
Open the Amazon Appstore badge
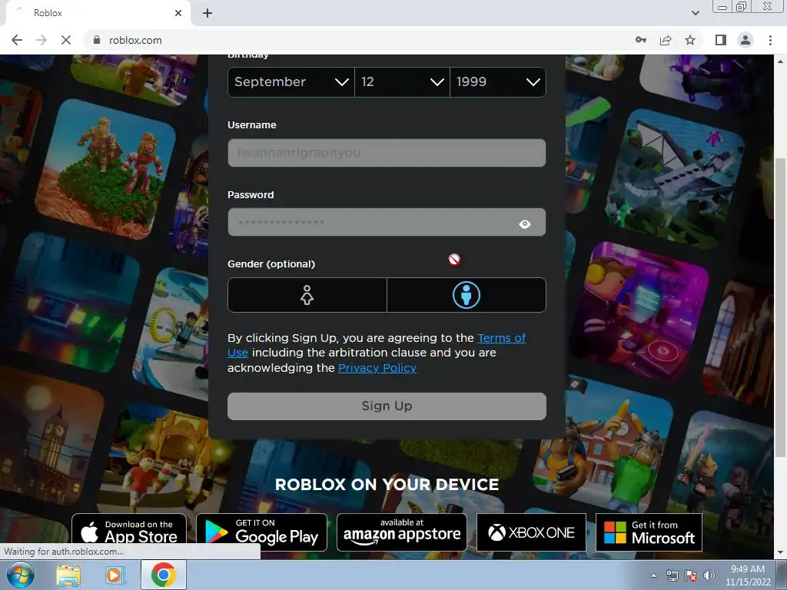401,532
